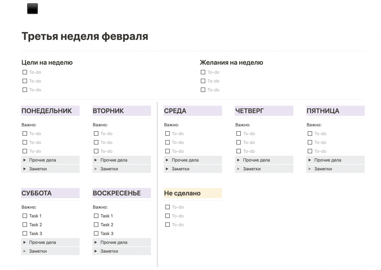Click the Task 3 text under СУББОТА
This screenshot has width=381, height=270.
coord(36,234)
